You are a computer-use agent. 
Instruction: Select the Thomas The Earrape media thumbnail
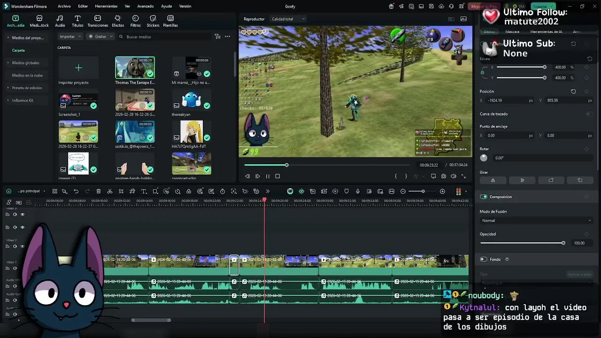tap(135, 68)
